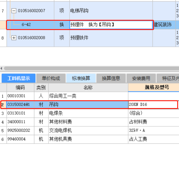
Task: Open the 换算信息 tab
Action: tap(111, 78)
